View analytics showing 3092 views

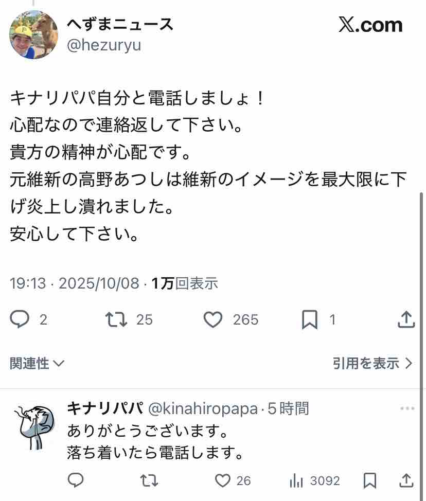pyautogui.click(x=314, y=480)
